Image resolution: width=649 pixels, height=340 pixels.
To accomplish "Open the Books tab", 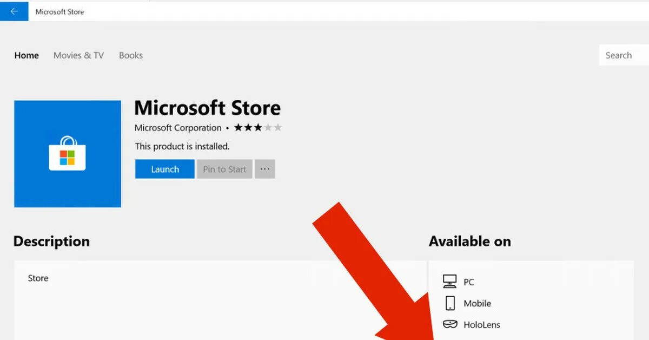I will pos(131,55).
